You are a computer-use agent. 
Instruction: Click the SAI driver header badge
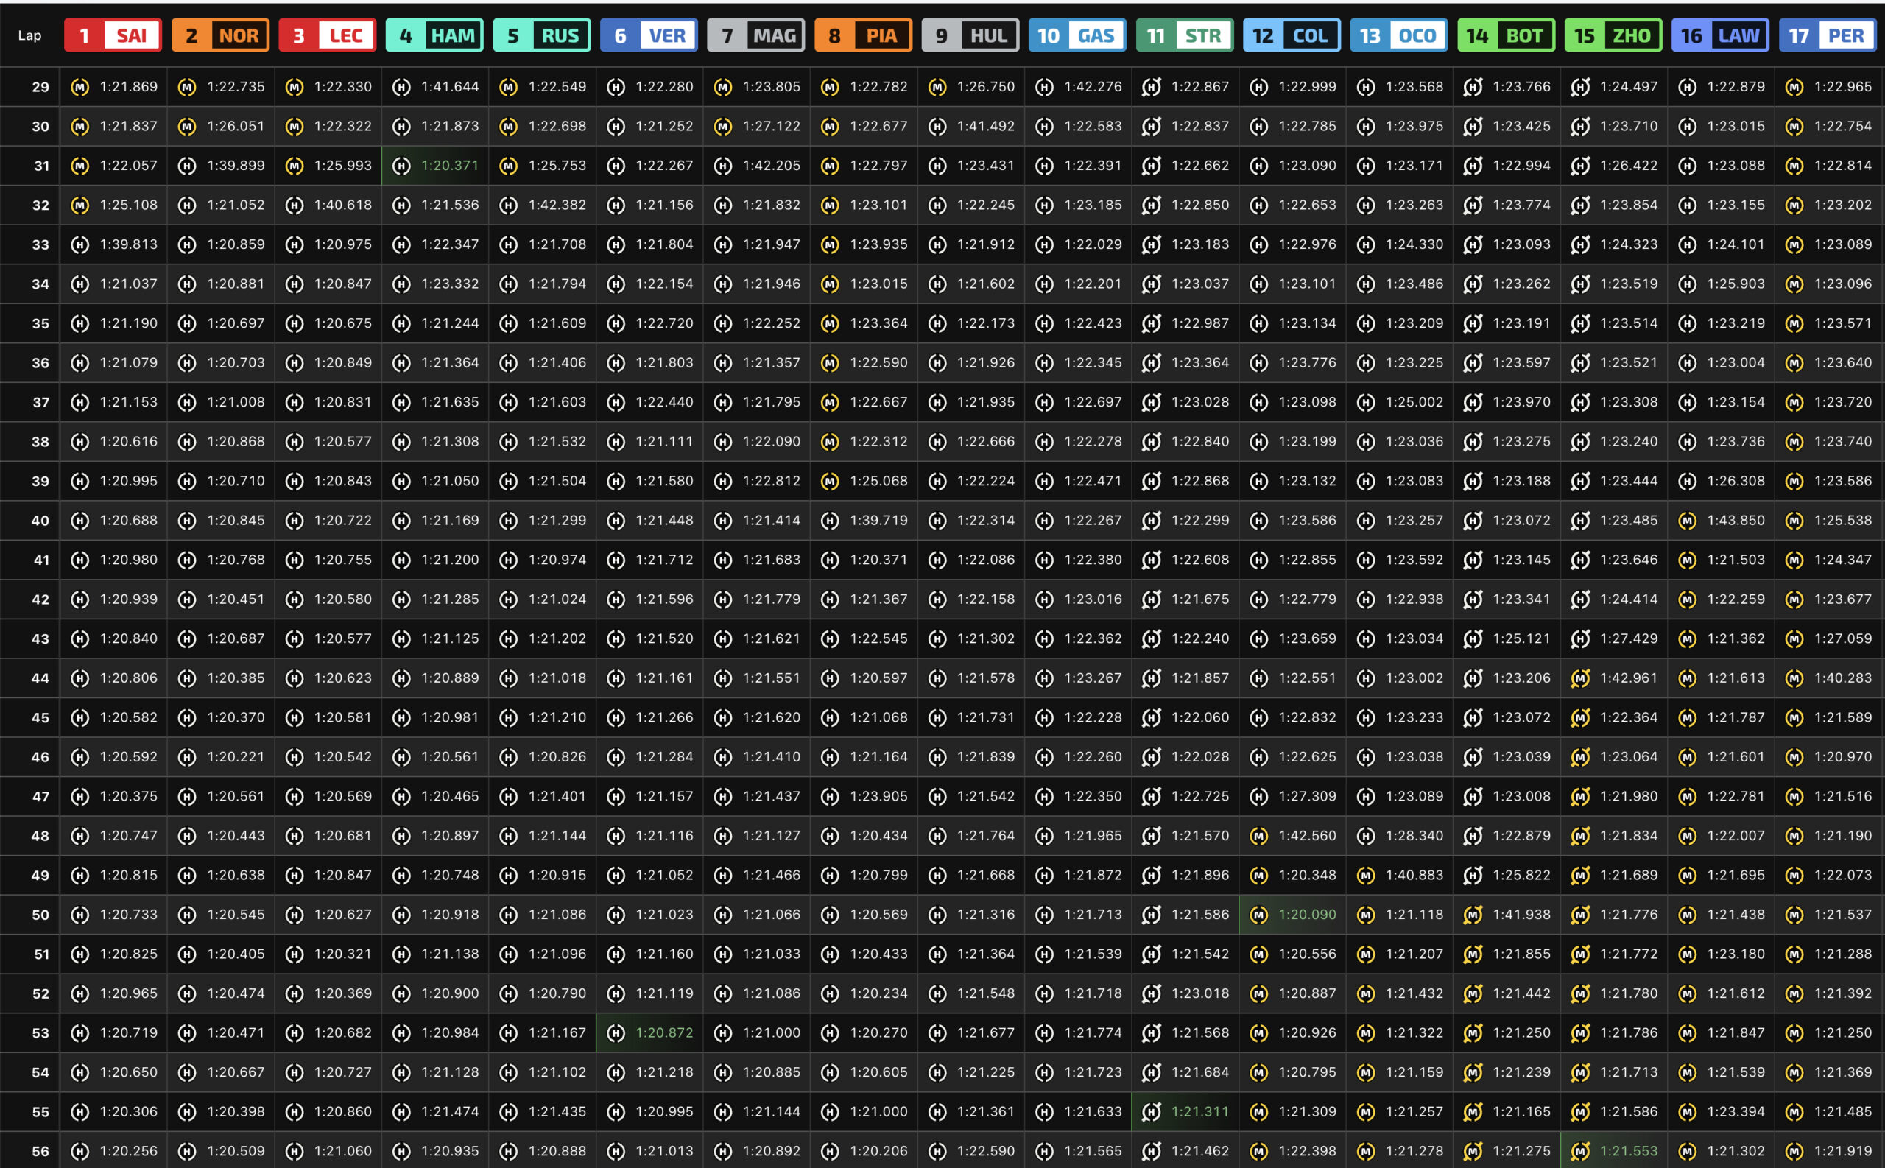pos(113,35)
